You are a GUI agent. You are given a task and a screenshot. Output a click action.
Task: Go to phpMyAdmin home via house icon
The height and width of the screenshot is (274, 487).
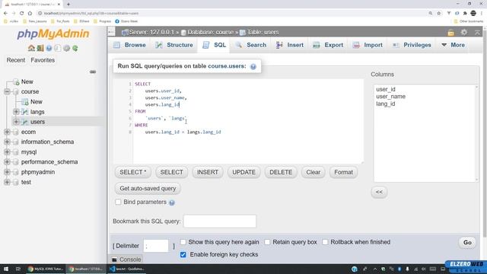tap(31, 48)
